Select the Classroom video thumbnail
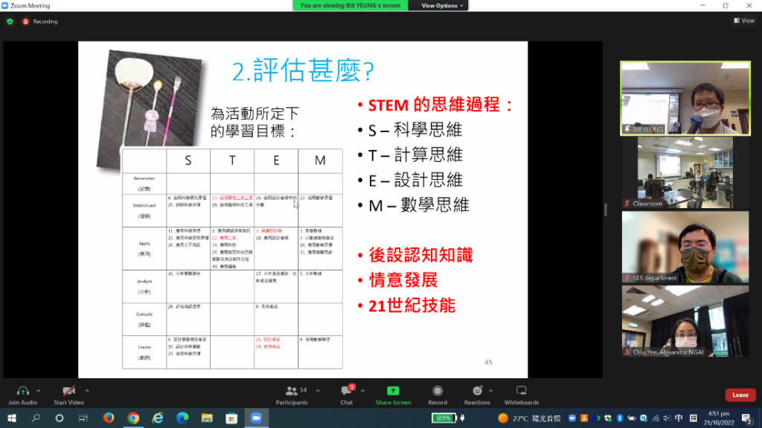The width and height of the screenshot is (762, 428). click(685, 172)
